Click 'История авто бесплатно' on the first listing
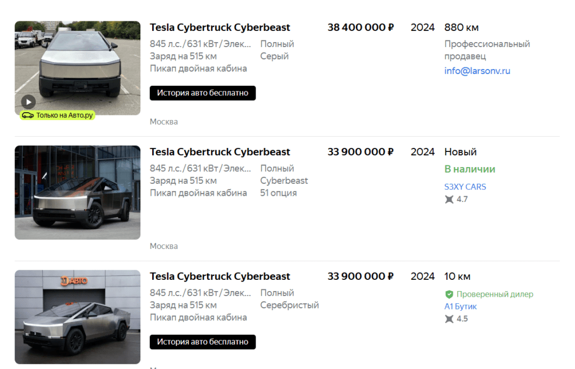This screenshot has height=369, width=575. [x=203, y=93]
